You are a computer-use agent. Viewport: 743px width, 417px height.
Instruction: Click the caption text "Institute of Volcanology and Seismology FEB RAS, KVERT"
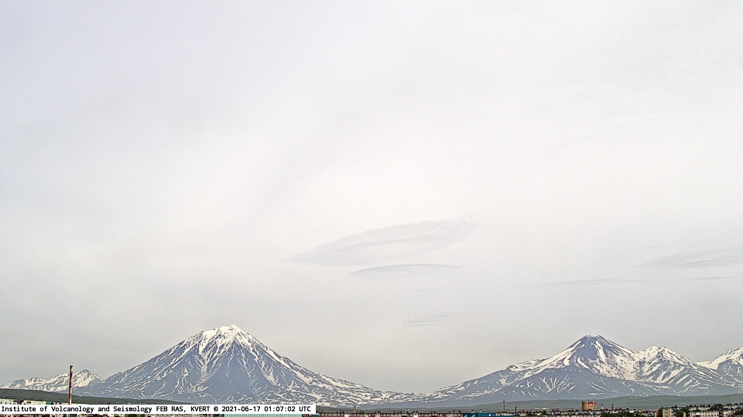tap(106, 409)
